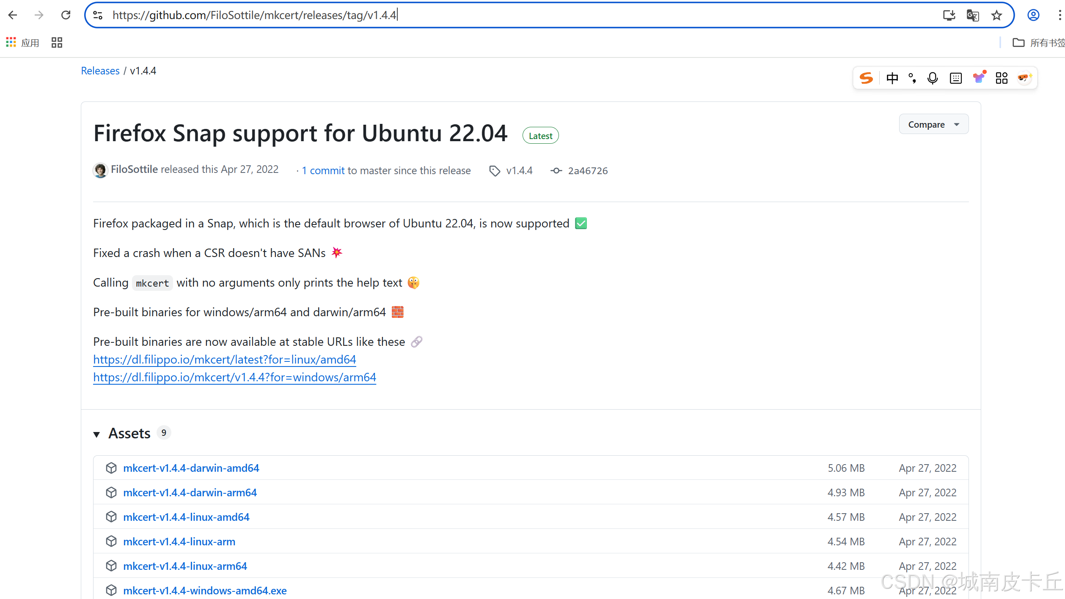Click the tab groups grid icon in bookmarks bar
1065x599 pixels.
click(x=57, y=42)
